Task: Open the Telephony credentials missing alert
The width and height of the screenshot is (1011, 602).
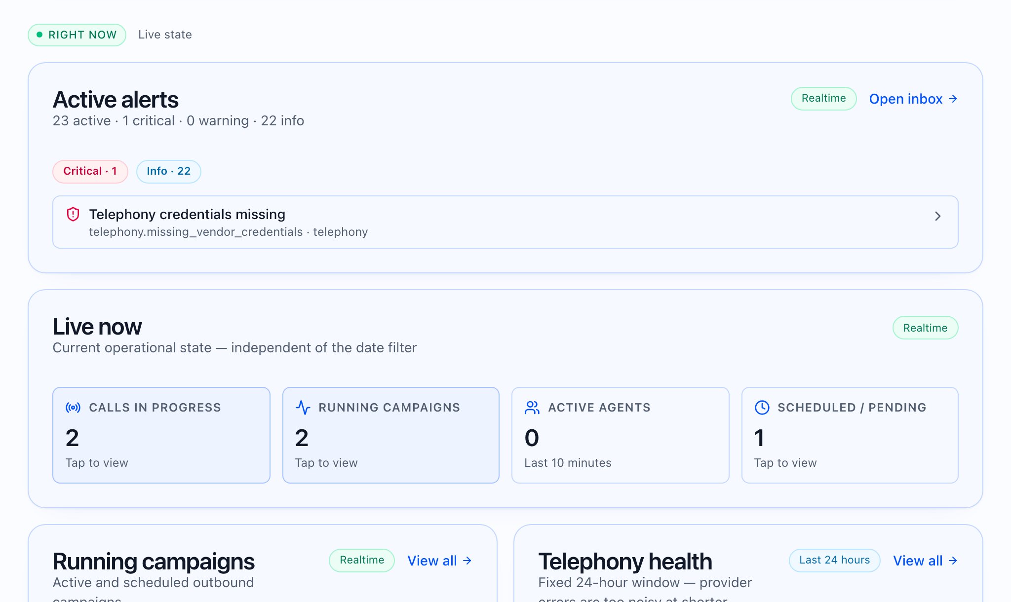Action: 505,222
